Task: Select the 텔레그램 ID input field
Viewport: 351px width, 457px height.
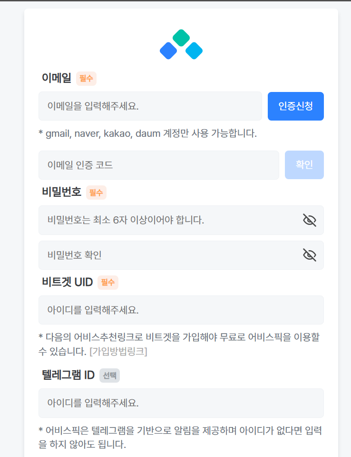Action: [x=181, y=403]
